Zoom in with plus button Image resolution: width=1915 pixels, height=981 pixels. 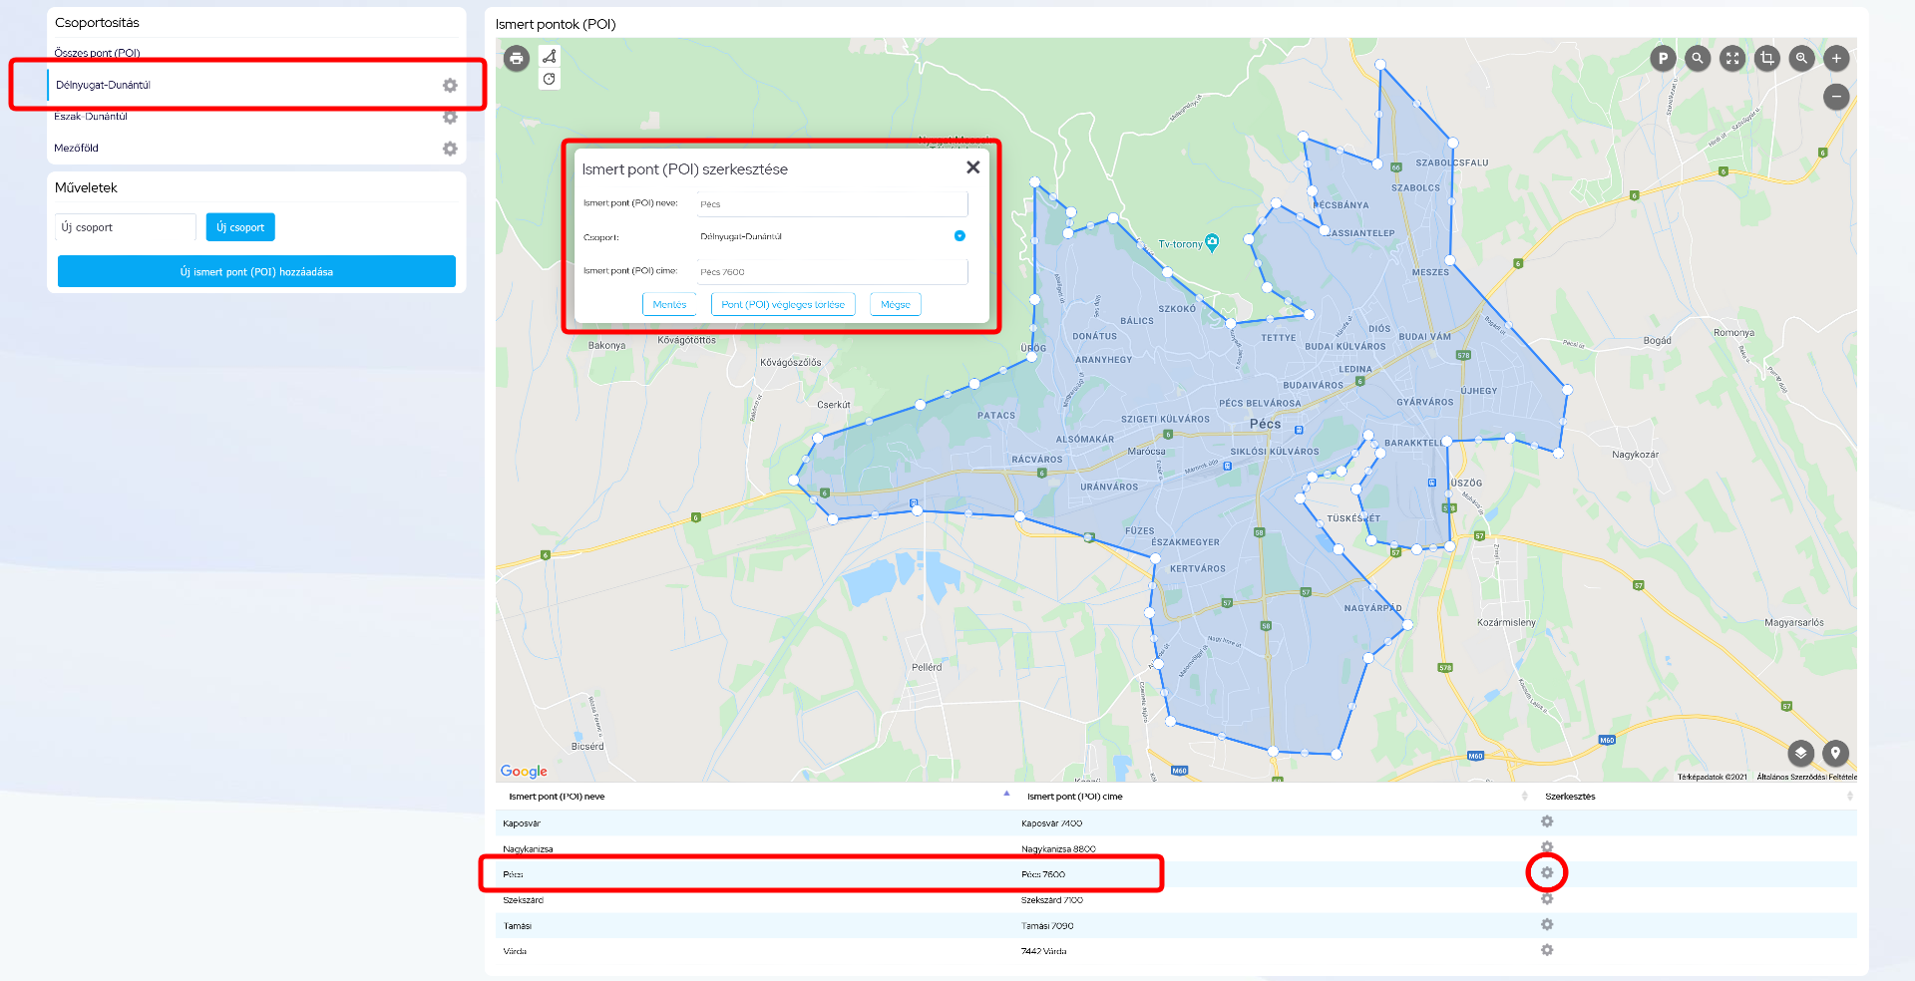(x=1836, y=59)
